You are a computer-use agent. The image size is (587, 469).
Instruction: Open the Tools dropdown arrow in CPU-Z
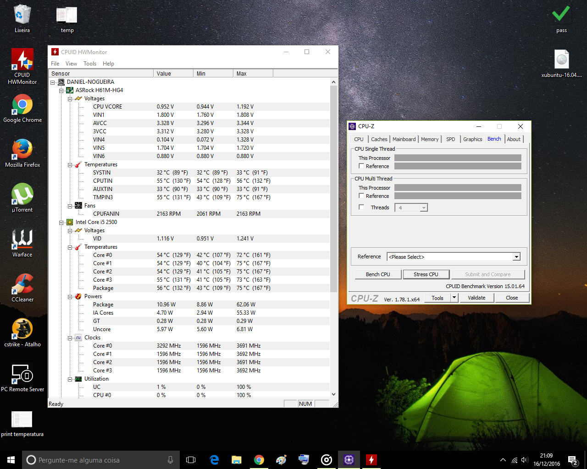[x=454, y=298]
